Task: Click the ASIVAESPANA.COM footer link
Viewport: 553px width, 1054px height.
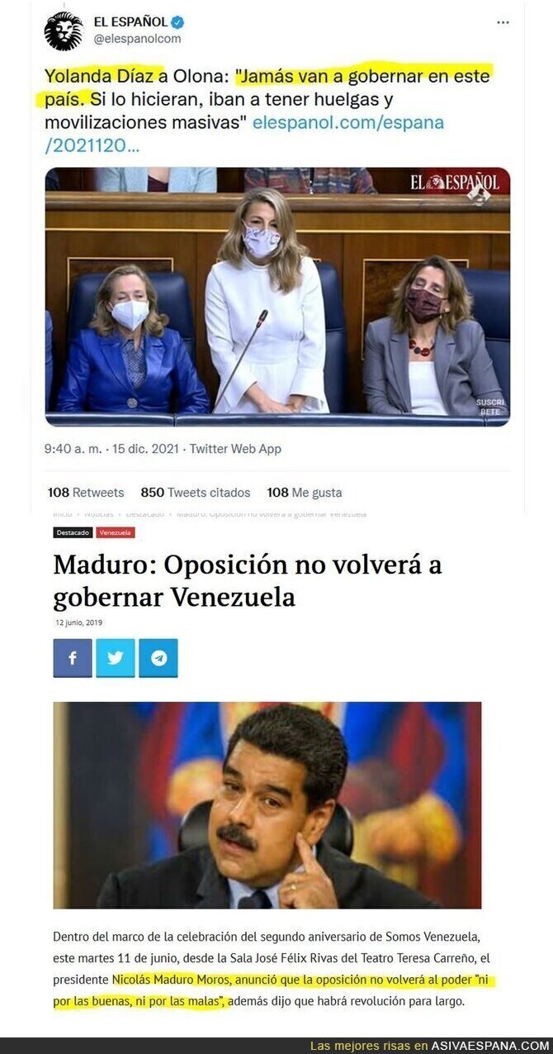Action: pos(490,1046)
